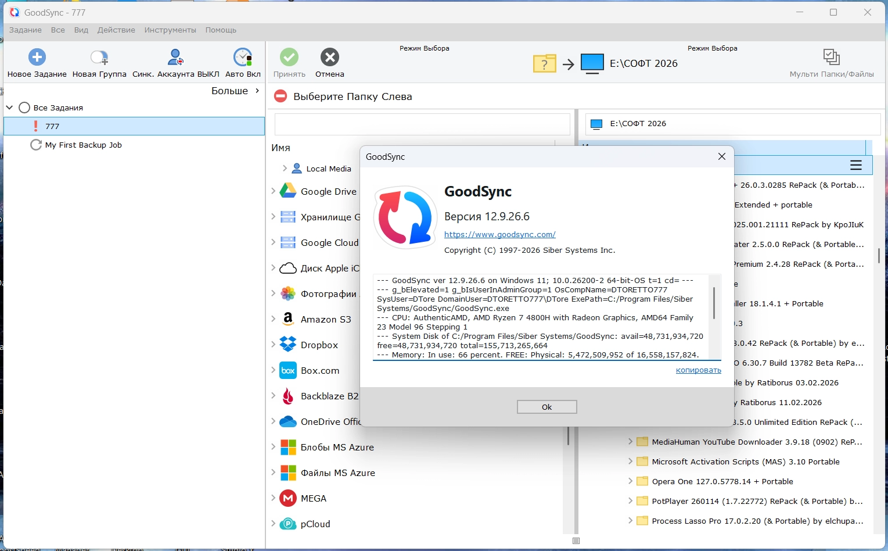888x551 pixels.
Task: Click the GoodSync logo in the dialog
Action: click(x=405, y=218)
